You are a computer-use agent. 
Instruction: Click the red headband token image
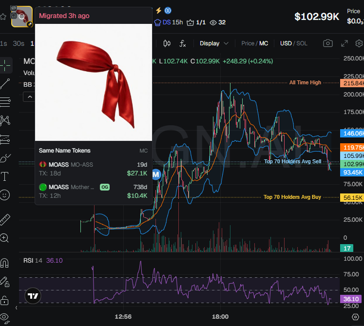[x=94, y=82]
